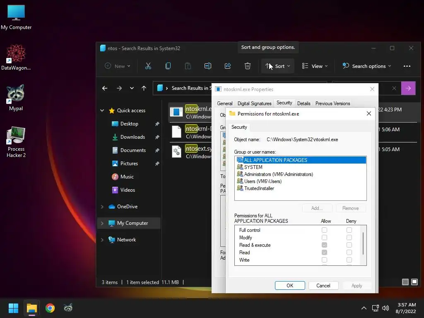The image size is (424, 318).
Task: Toggle Allow for Read permission
Action: coord(324,252)
